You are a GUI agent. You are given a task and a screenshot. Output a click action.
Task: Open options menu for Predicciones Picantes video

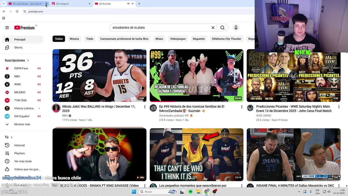339,107
